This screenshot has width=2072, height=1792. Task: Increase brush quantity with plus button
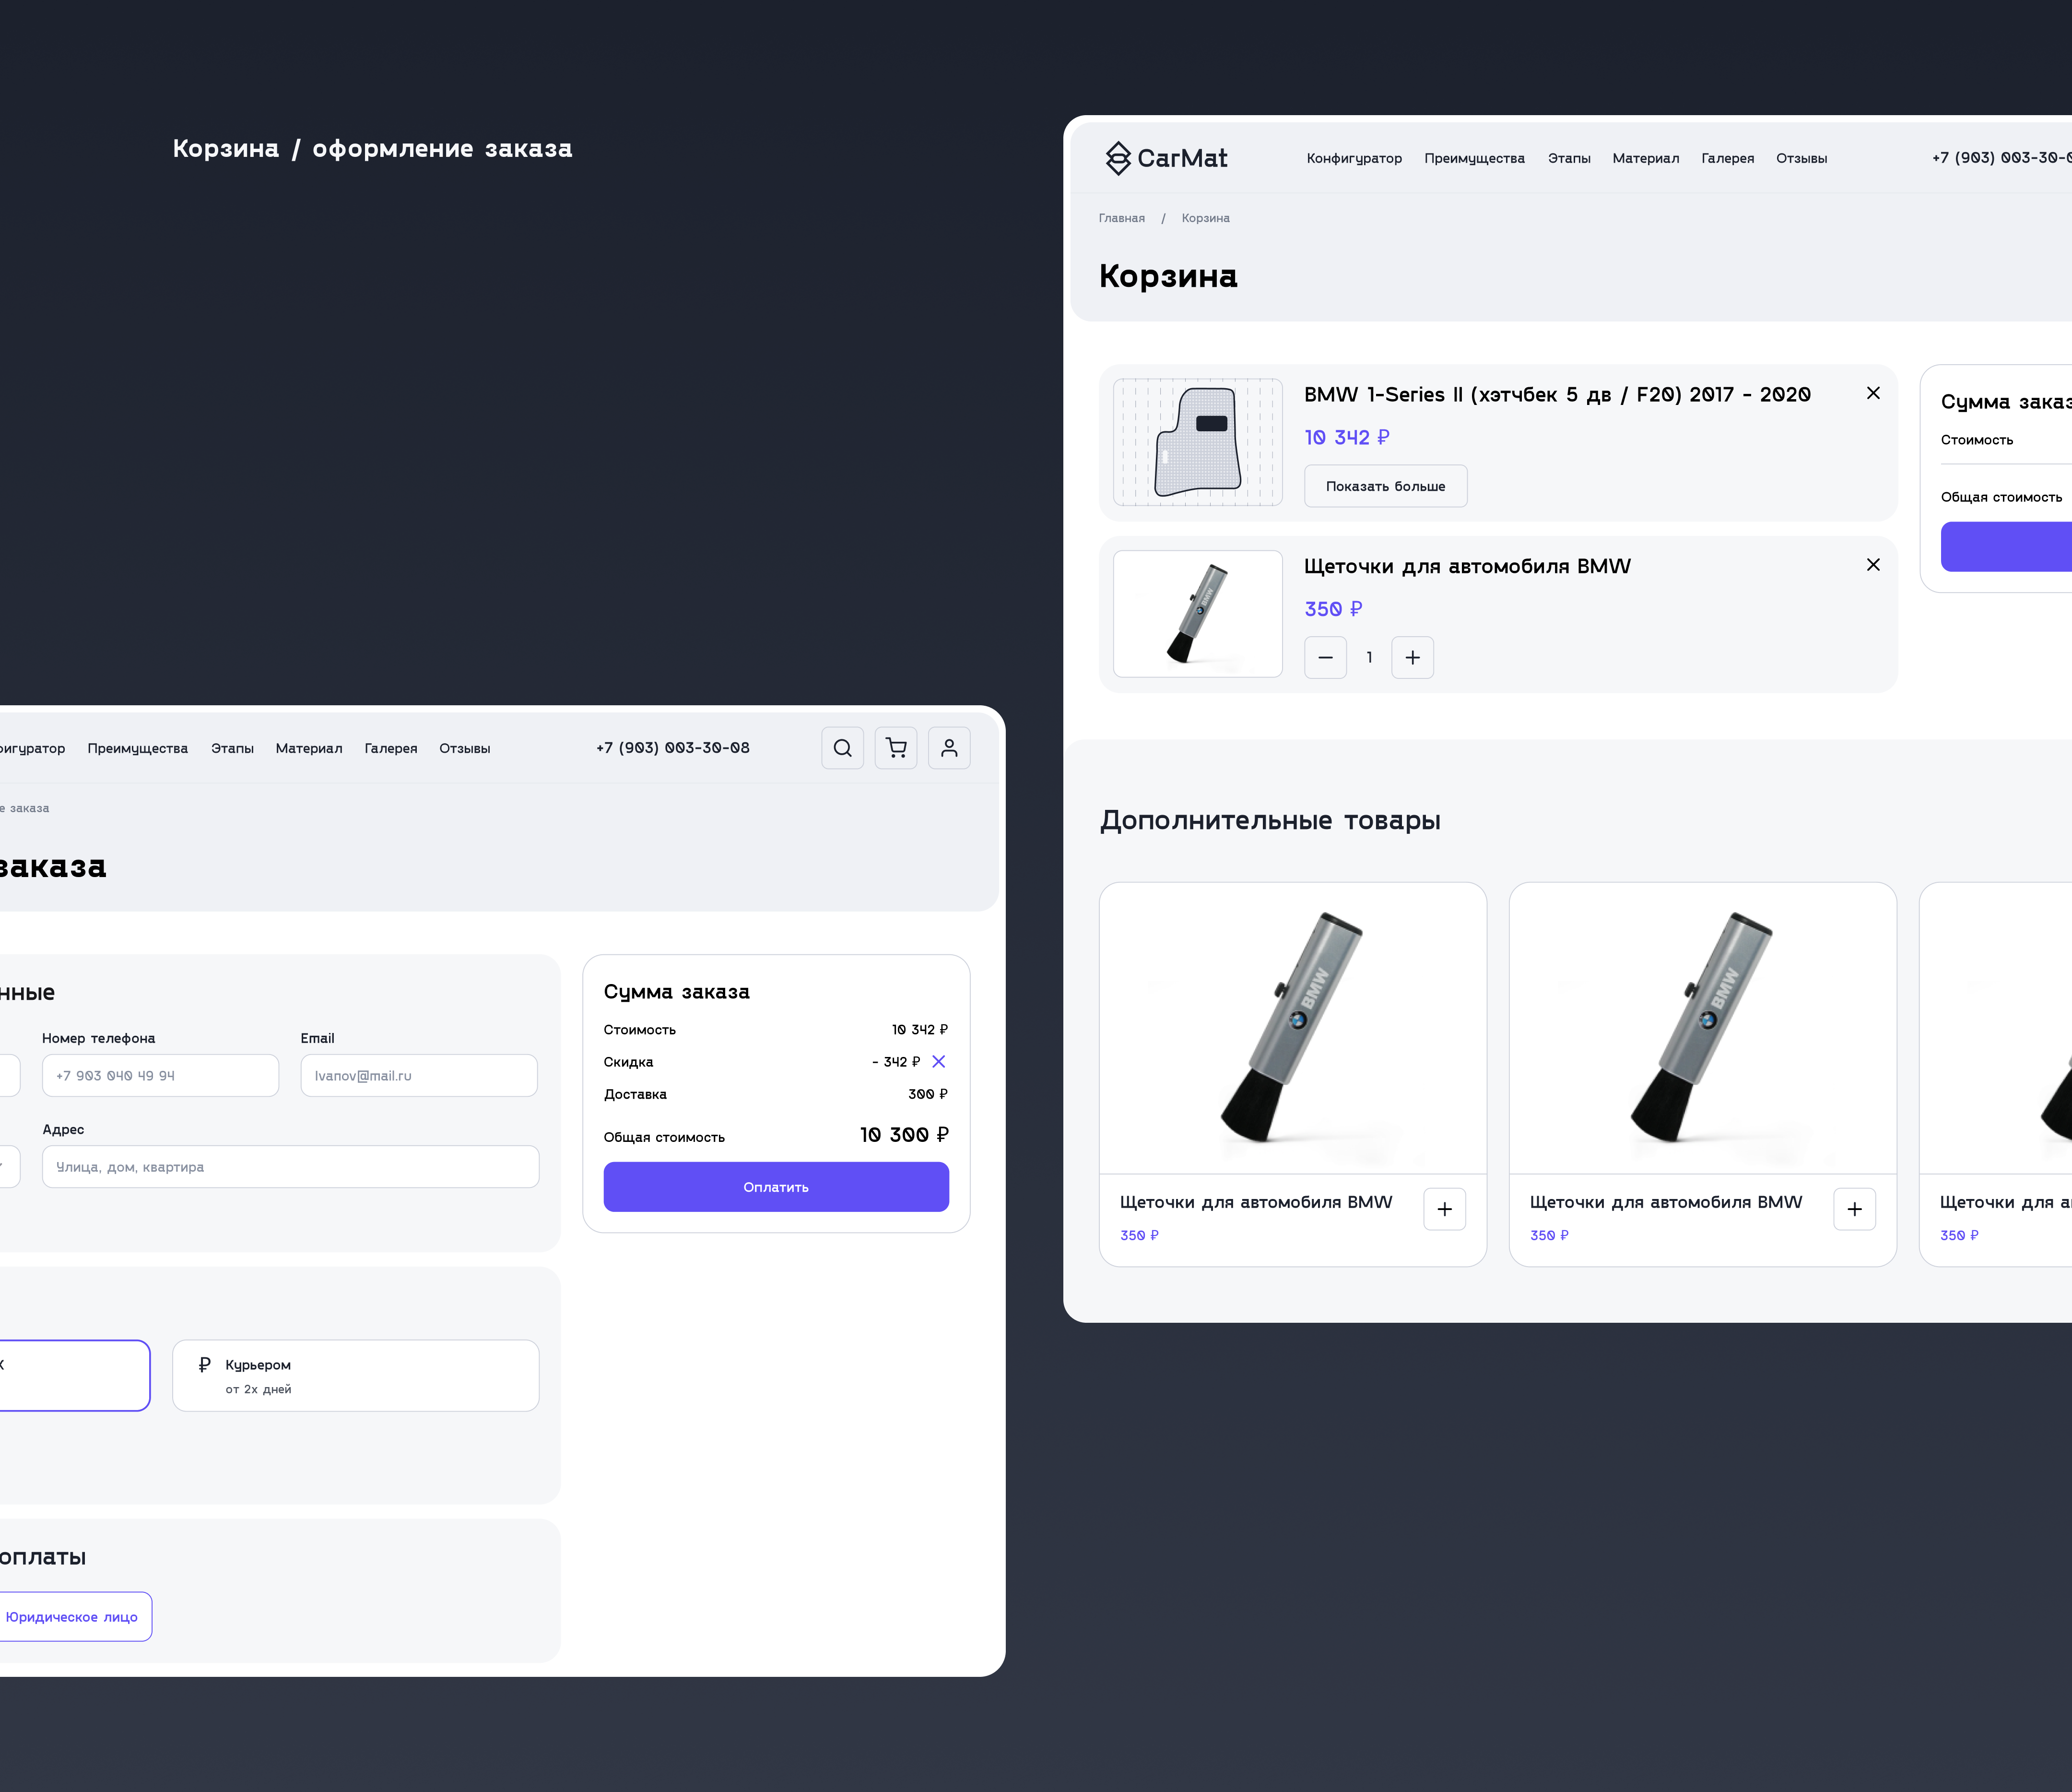1412,657
